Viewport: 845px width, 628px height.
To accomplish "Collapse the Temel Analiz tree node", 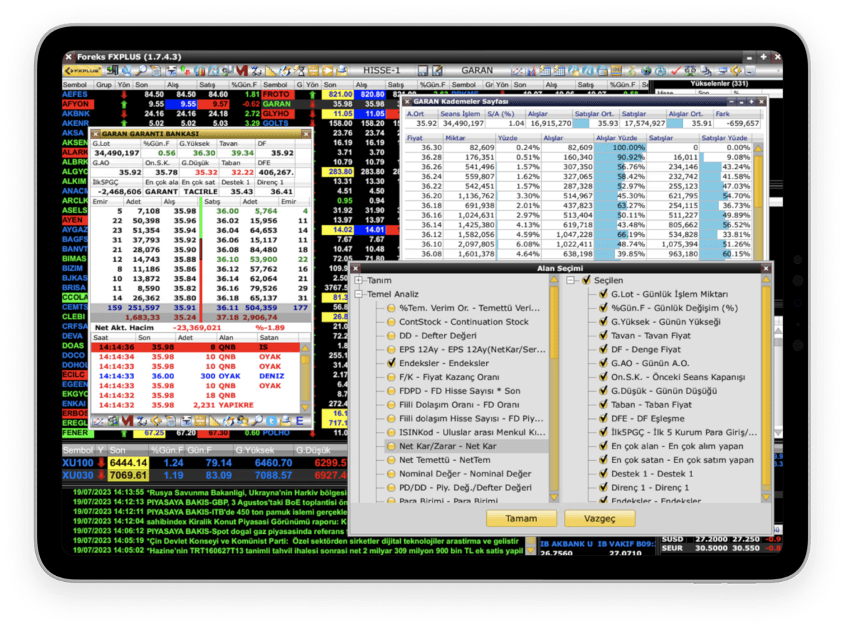I will click(x=359, y=294).
